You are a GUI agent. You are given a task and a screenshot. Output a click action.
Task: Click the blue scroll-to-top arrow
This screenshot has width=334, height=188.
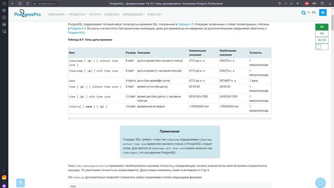tap(20, 183)
